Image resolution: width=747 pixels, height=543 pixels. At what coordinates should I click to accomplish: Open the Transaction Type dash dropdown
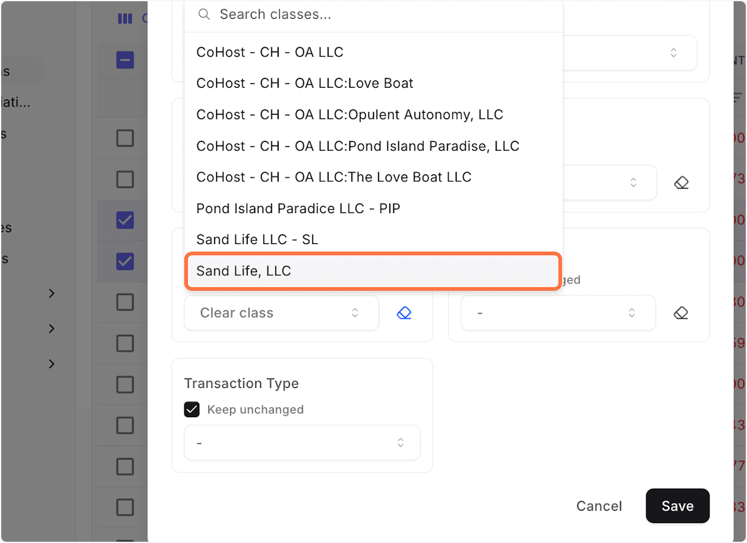tap(302, 442)
